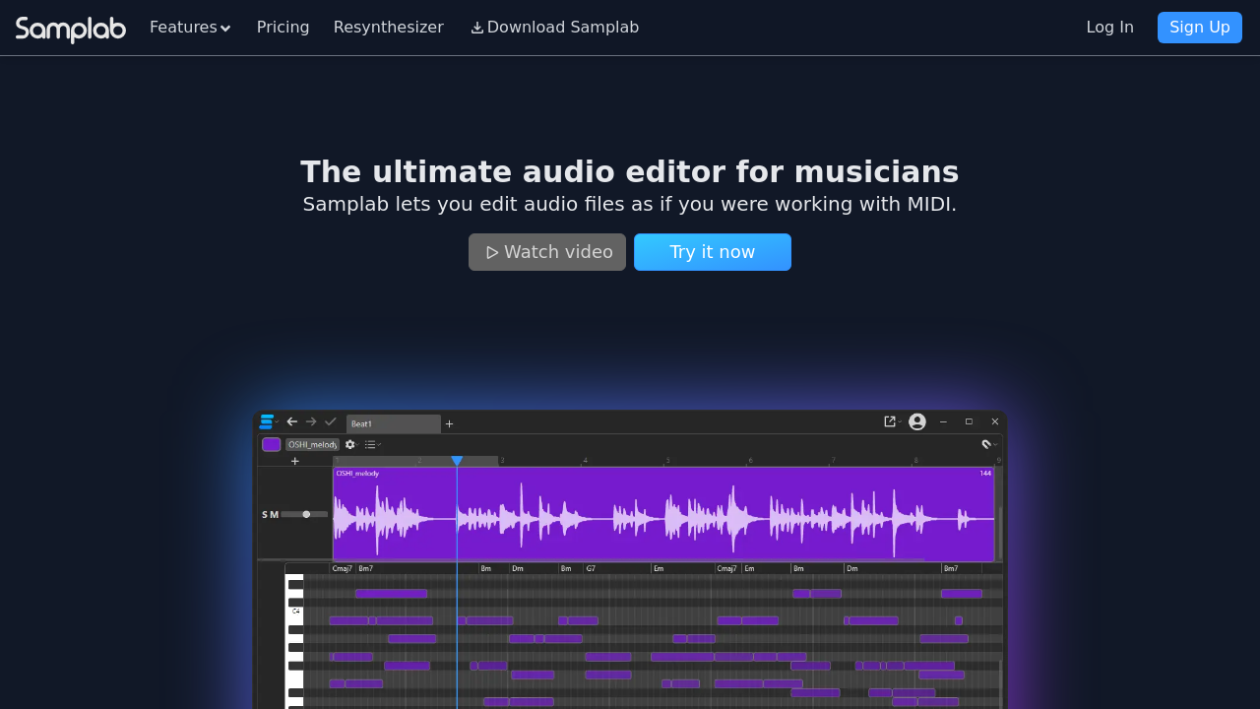
Task: Click the download icon beside Download Samplab
Action: tap(477, 28)
